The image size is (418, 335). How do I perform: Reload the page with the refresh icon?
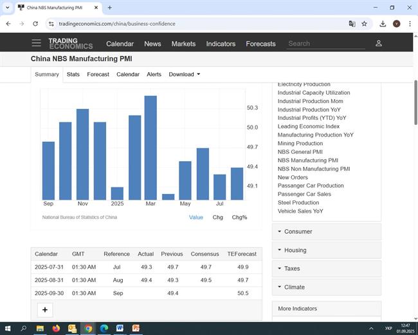(35, 24)
